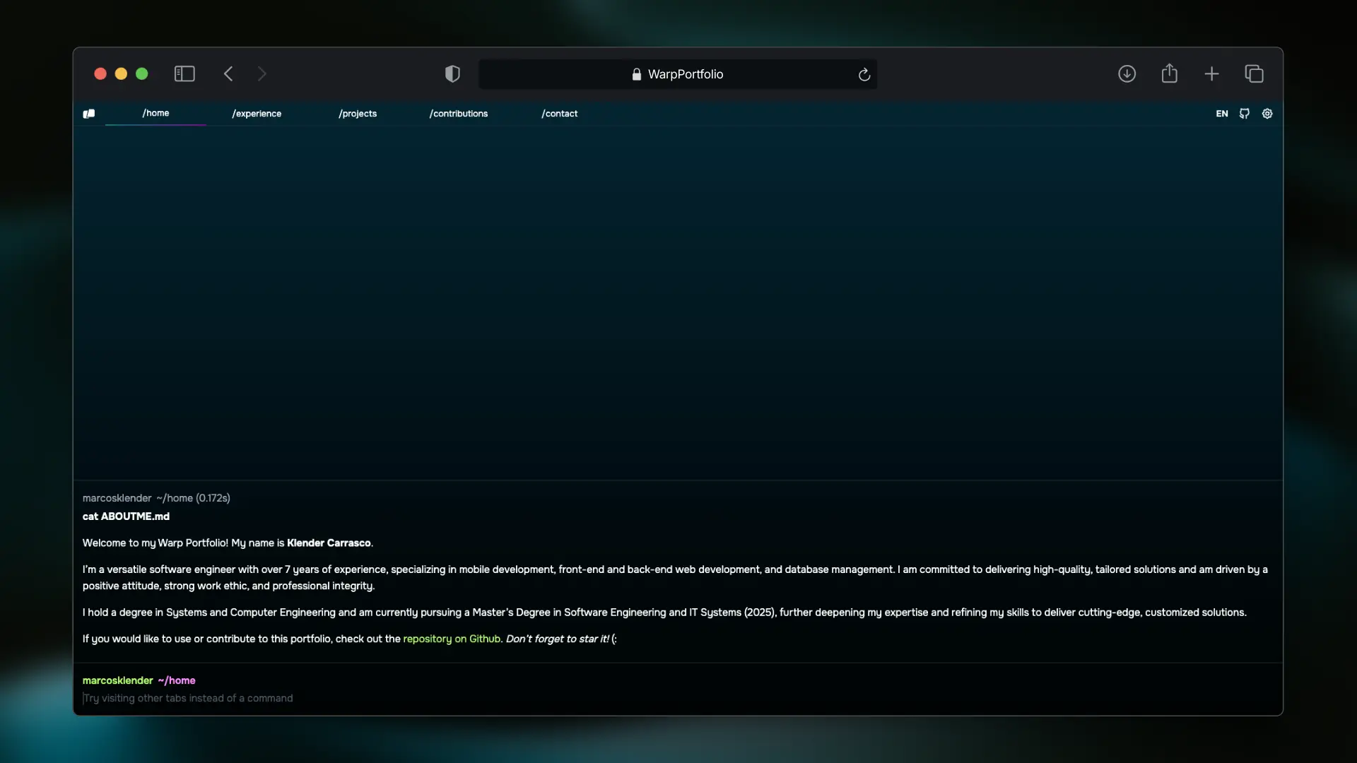Toggle the sidebar in Safari
The width and height of the screenshot is (1357, 763).
[x=184, y=73]
